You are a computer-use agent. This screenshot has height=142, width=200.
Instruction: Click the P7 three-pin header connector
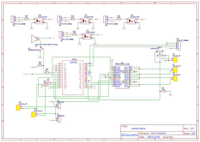click(61, 35)
